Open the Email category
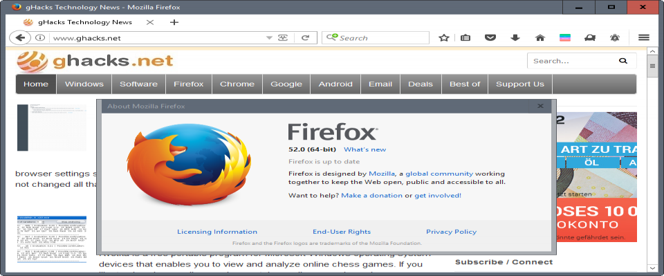 point(380,84)
